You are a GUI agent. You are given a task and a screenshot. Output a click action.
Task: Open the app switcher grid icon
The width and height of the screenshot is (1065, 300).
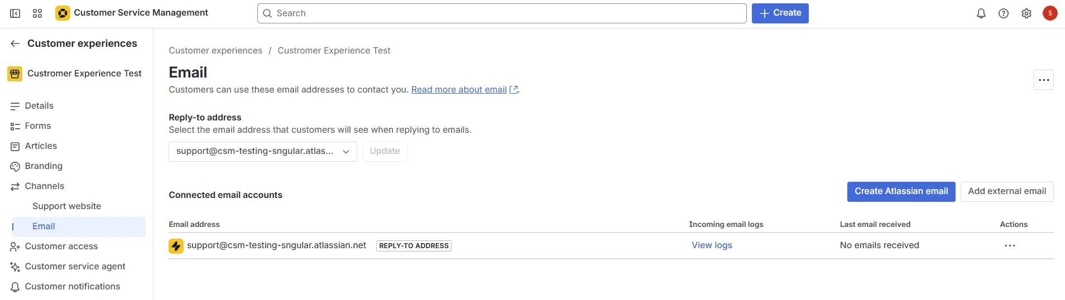click(37, 13)
